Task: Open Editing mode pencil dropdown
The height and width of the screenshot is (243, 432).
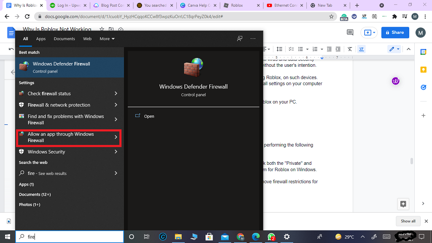Action: point(394,49)
